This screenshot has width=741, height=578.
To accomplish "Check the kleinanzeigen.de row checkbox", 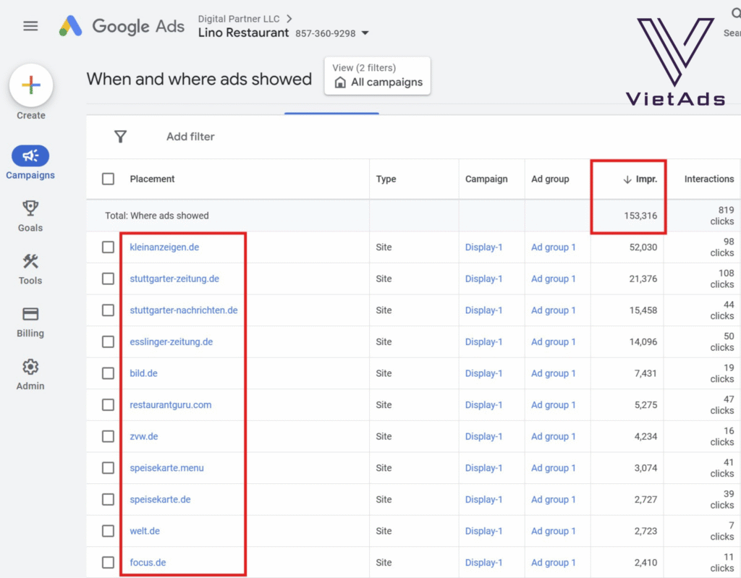I will pyautogui.click(x=109, y=247).
